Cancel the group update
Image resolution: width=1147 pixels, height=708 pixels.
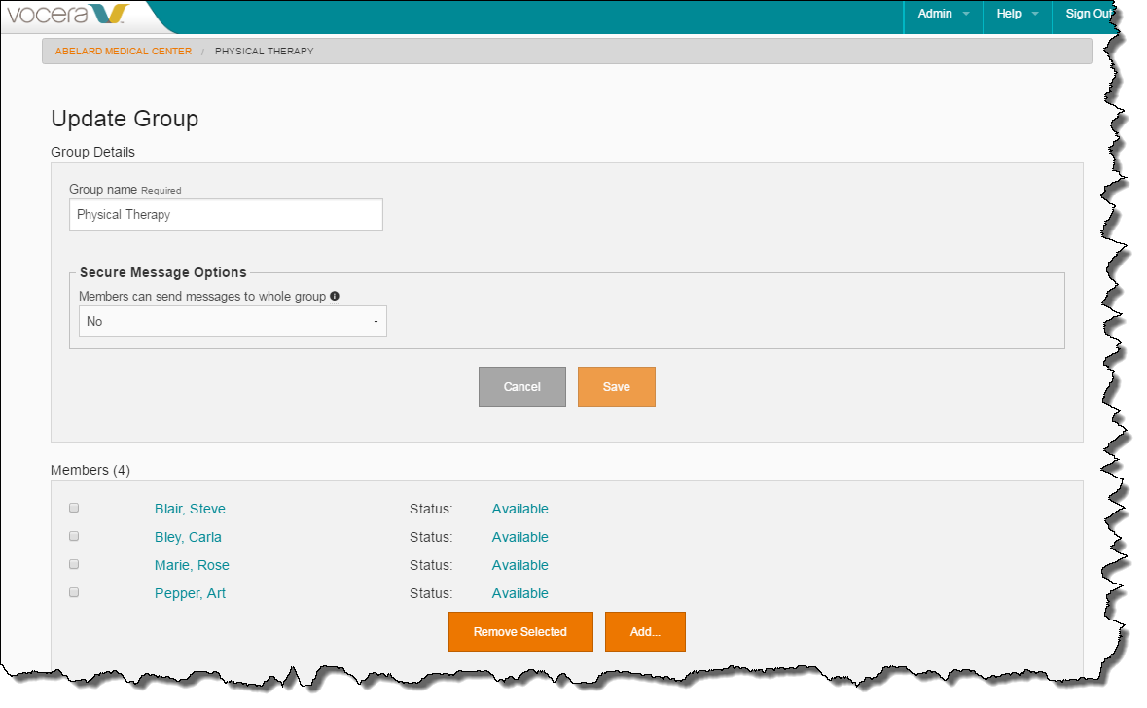click(x=521, y=387)
